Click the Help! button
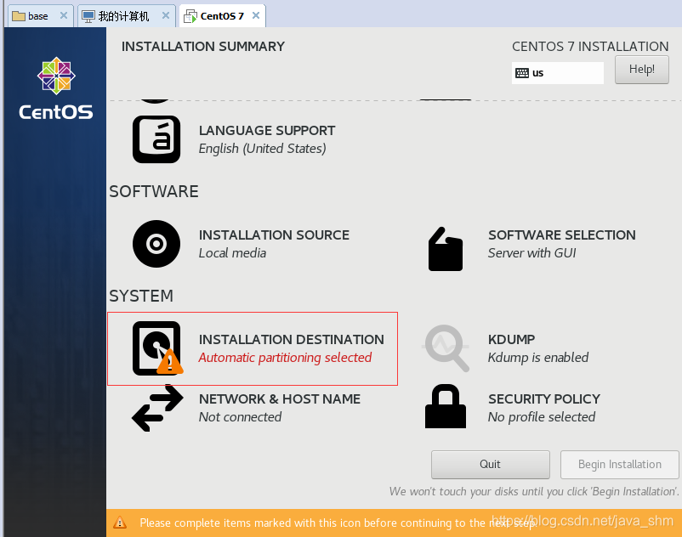Viewport: 682px width, 537px height. click(x=641, y=70)
